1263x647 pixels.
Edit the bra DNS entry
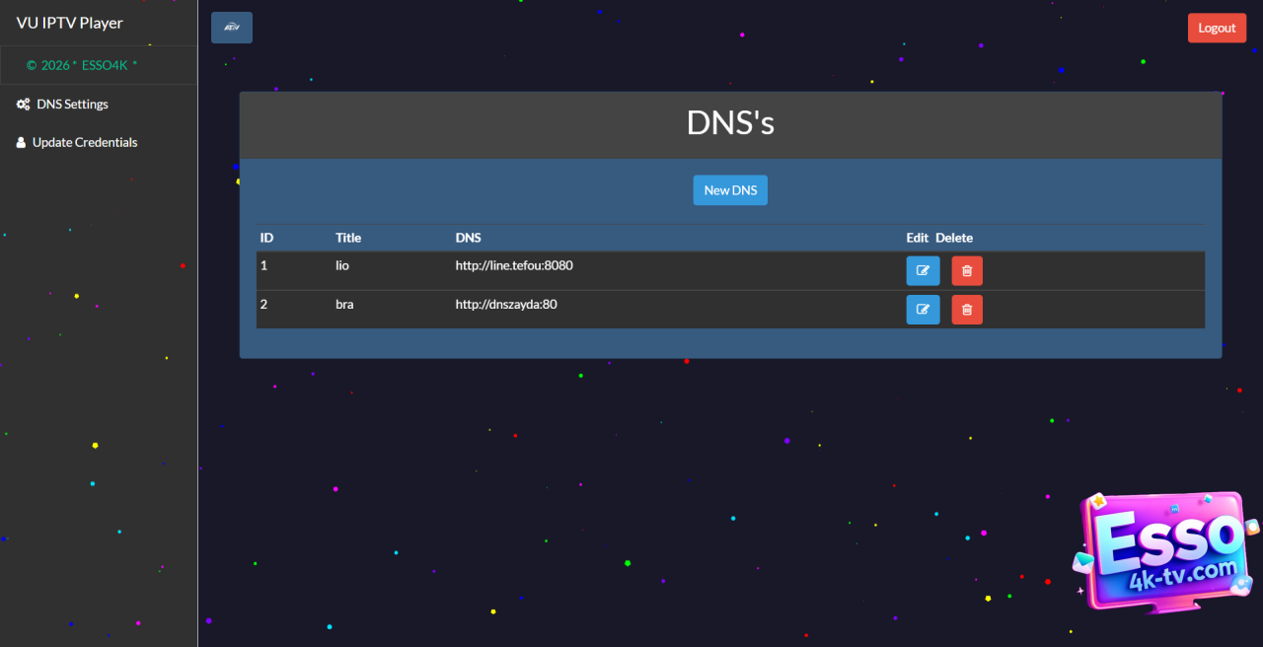[x=923, y=310]
